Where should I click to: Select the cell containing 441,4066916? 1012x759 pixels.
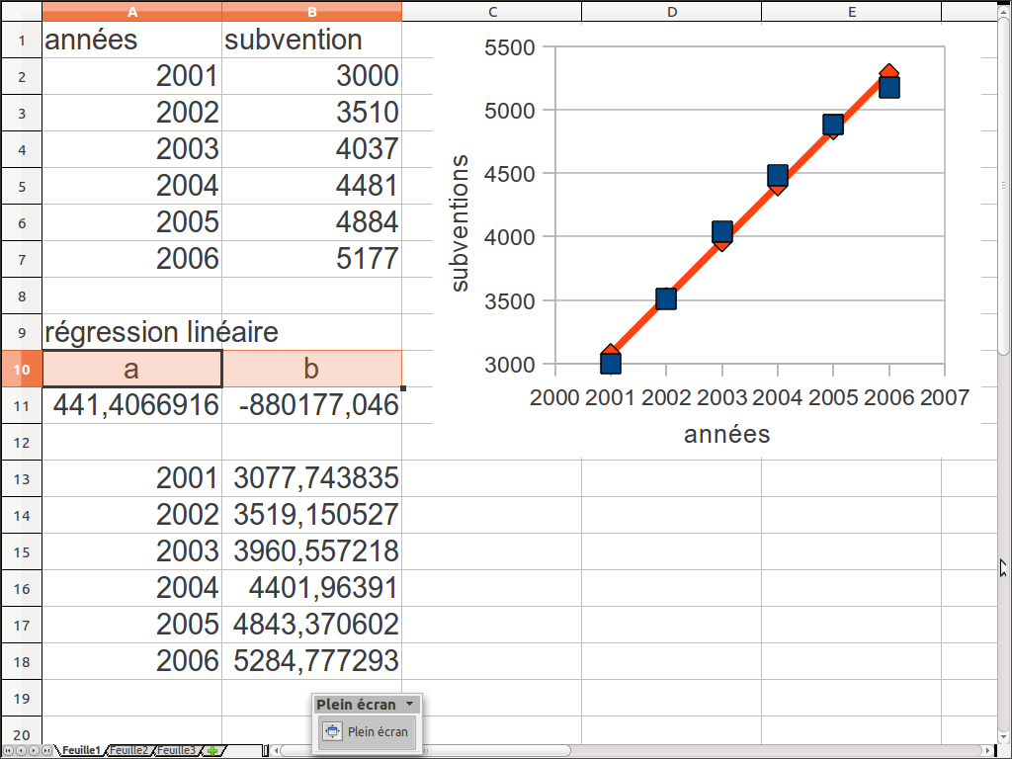[132, 405]
